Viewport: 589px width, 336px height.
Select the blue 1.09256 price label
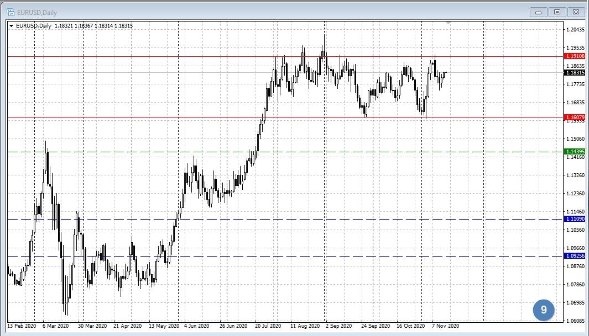pos(575,256)
